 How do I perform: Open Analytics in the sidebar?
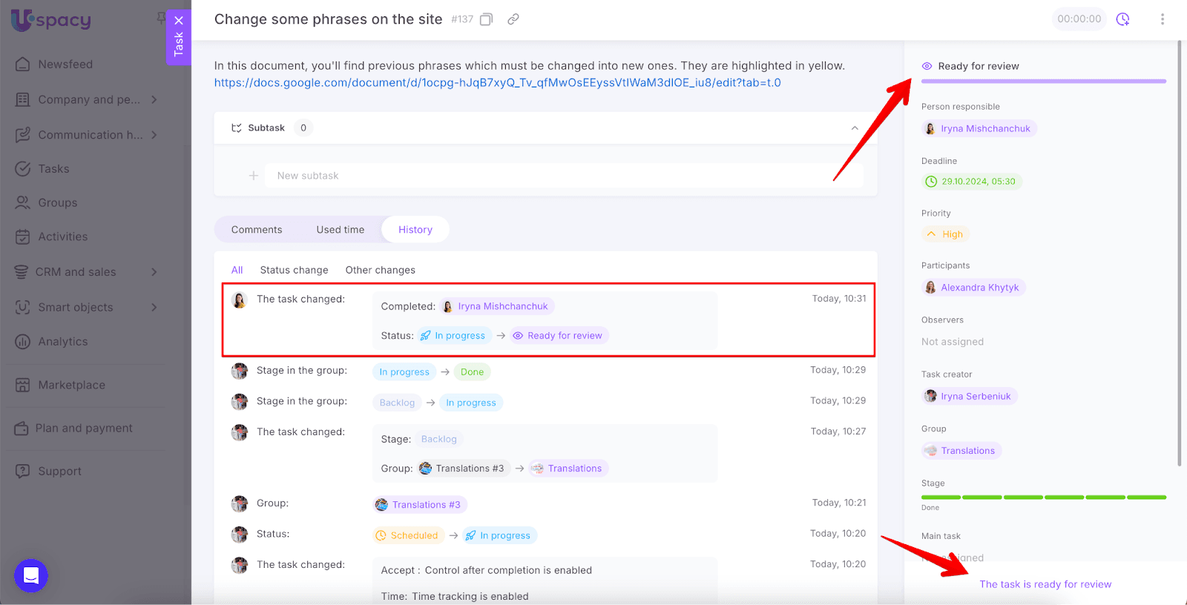63,342
